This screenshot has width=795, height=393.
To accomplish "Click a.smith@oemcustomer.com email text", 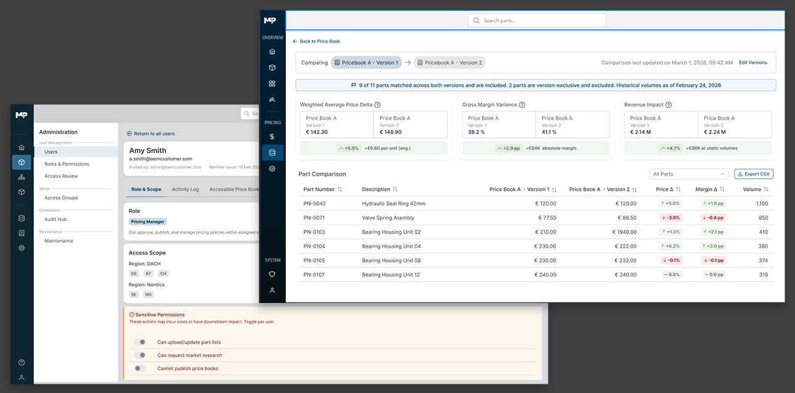I will click(161, 158).
